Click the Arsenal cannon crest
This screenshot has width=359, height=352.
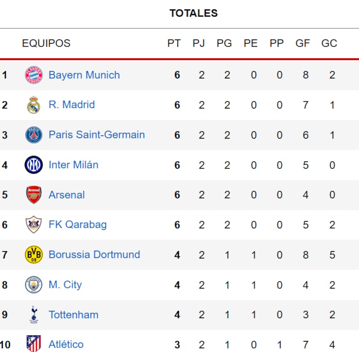(x=34, y=195)
